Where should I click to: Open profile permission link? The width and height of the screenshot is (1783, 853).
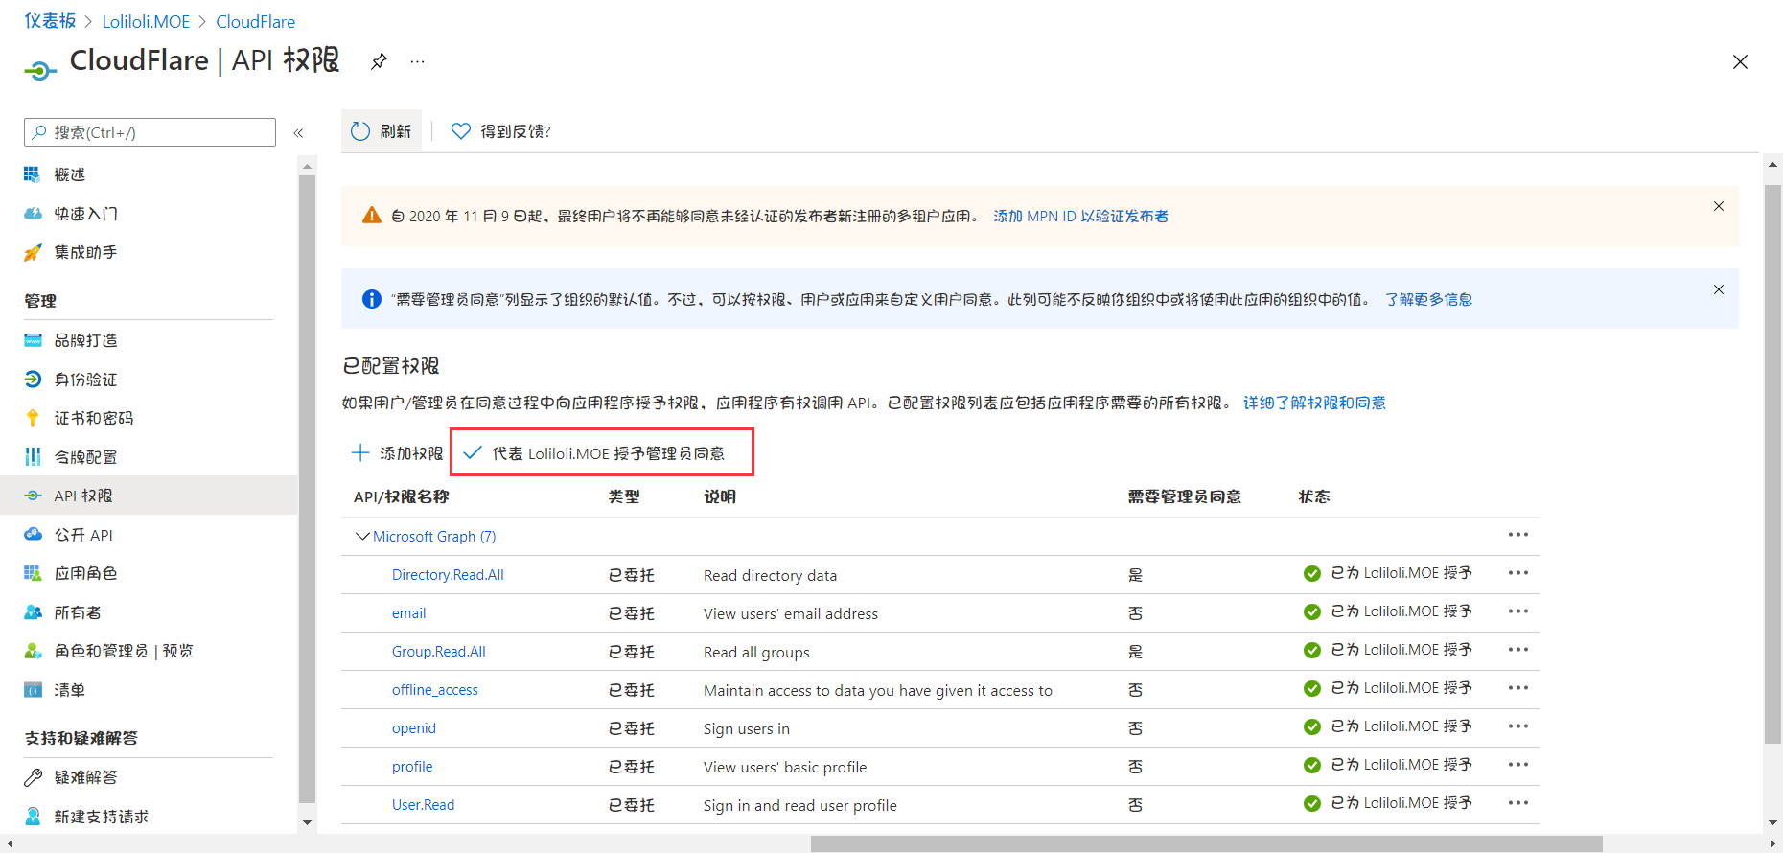[412, 767]
